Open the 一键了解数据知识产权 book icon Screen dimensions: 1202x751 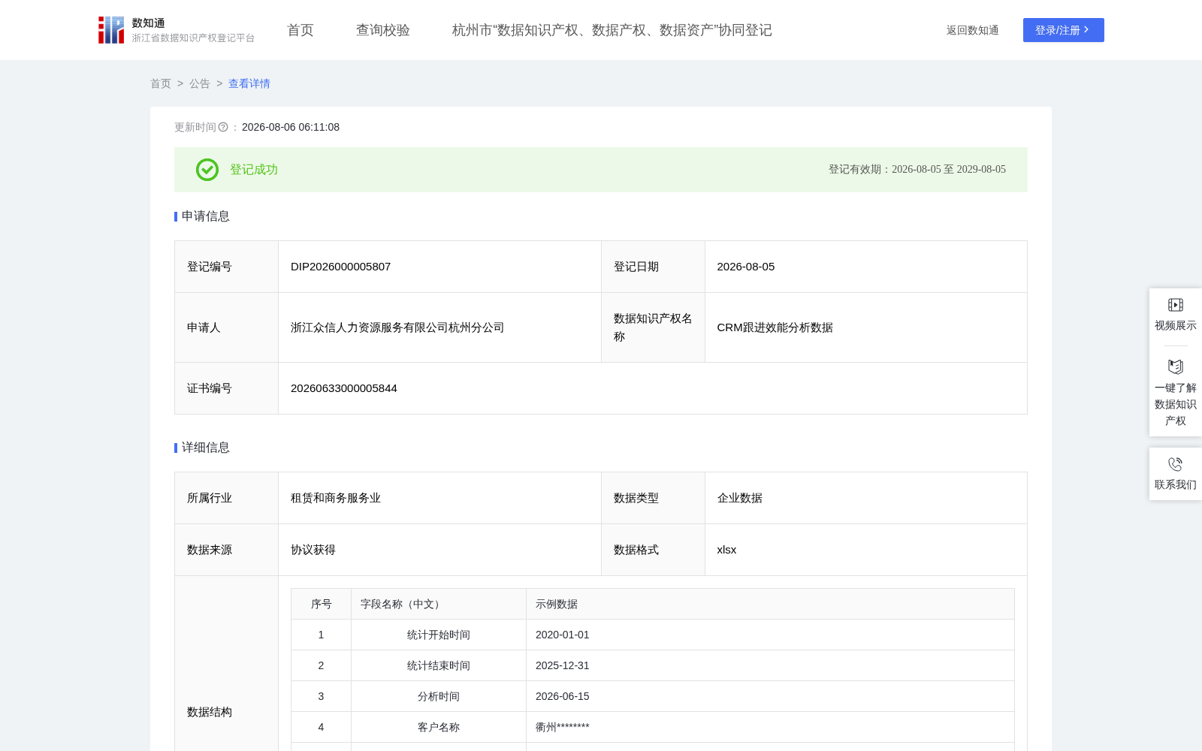point(1176,366)
